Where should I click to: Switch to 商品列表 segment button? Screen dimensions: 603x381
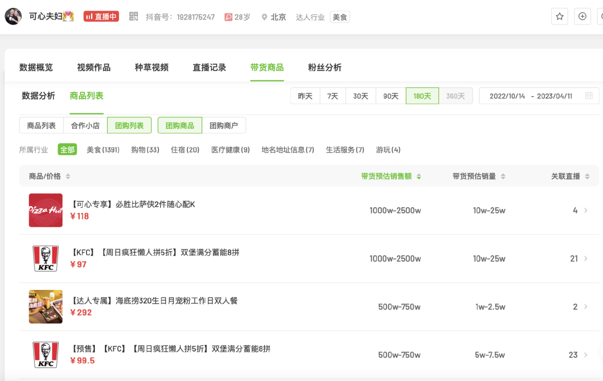(x=41, y=126)
